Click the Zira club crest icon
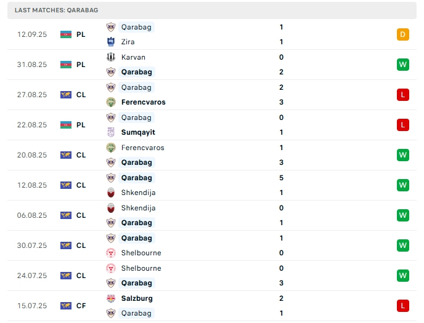Image resolution: width=424 pixels, height=323 pixels. pos(111,42)
